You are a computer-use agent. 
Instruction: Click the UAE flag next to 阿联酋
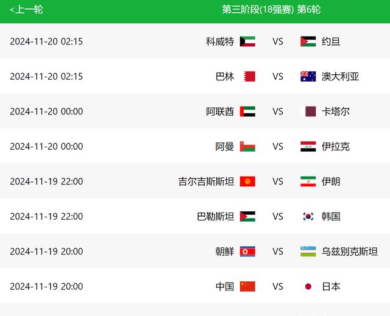pos(247,111)
